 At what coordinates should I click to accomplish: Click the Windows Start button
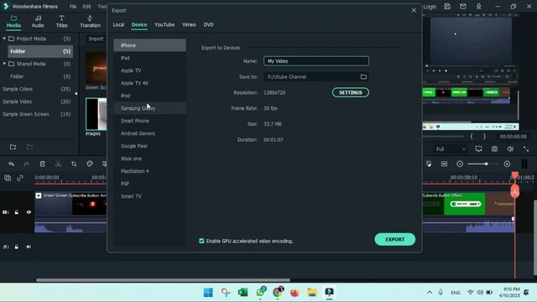click(x=208, y=292)
